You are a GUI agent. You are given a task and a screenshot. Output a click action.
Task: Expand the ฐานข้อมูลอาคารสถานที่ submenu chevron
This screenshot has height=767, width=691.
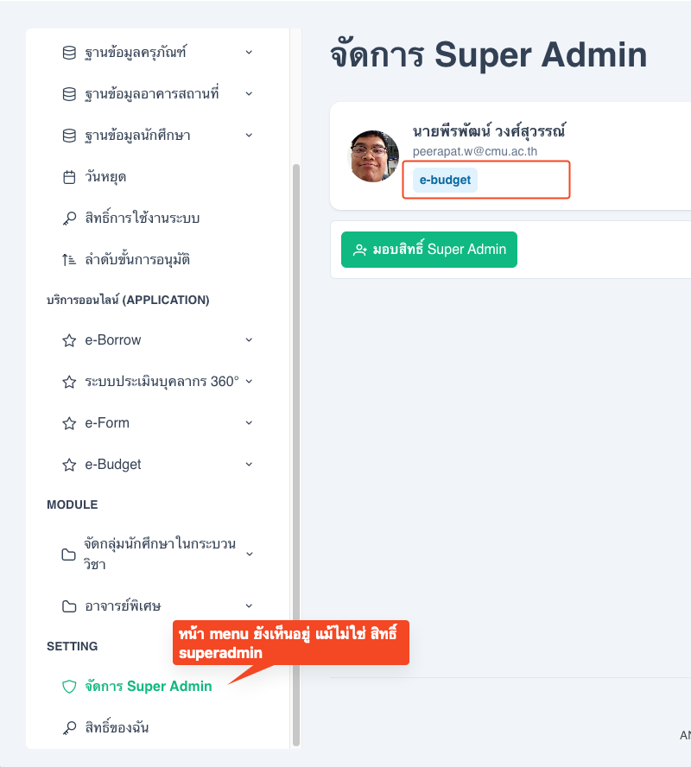(x=249, y=93)
